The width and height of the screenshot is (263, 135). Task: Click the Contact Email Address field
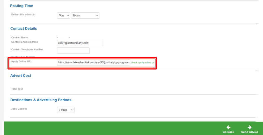80,43
